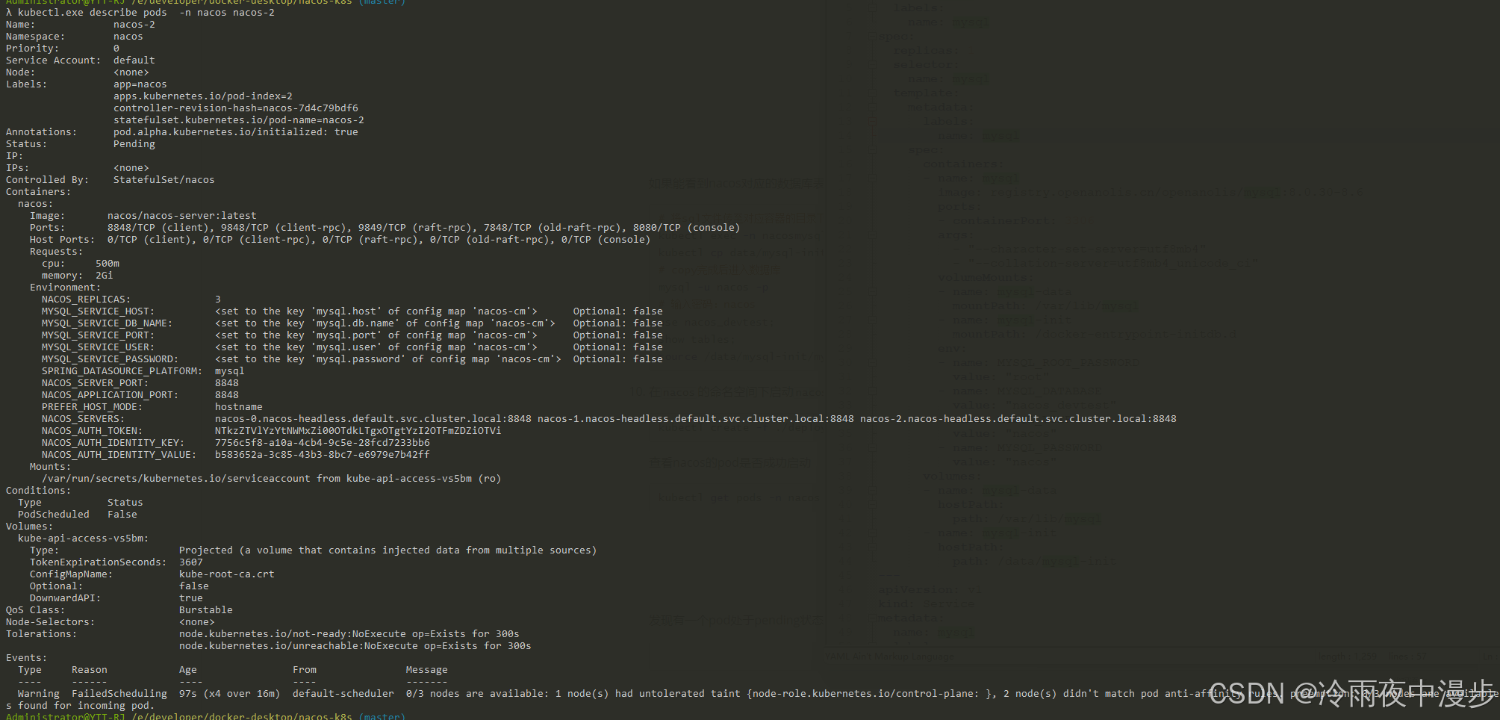The image size is (1500, 720).
Task: Select the bottom prompt path 'nacos-k8s (master)'
Action: pos(352,716)
